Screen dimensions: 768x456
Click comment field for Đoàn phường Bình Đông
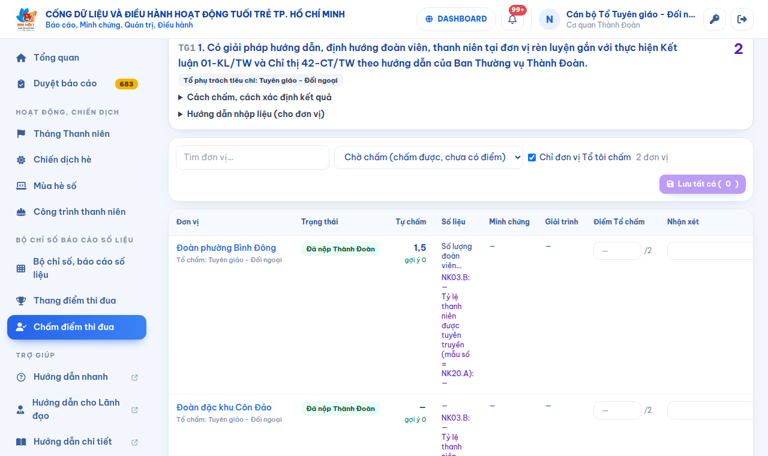[x=710, y=251]
